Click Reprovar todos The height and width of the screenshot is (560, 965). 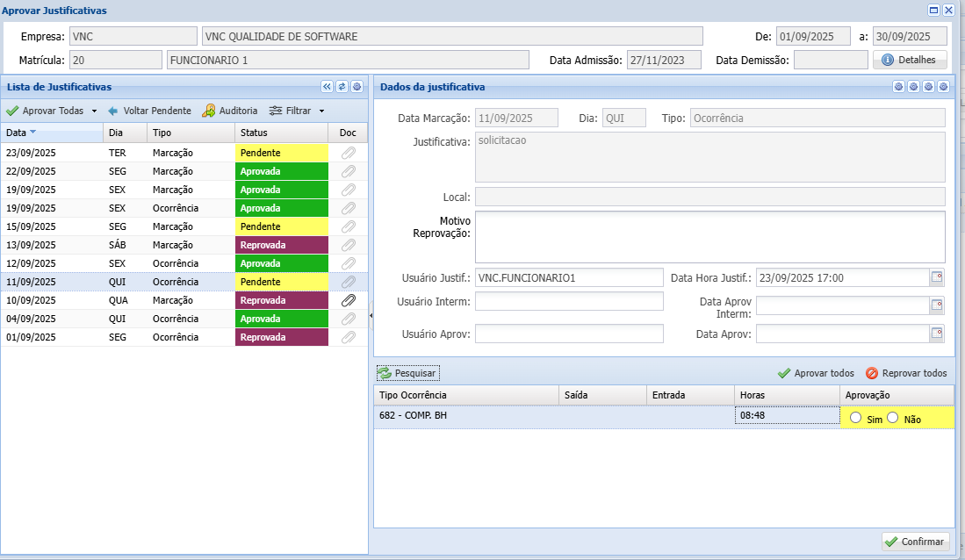[x=906, y=373]
